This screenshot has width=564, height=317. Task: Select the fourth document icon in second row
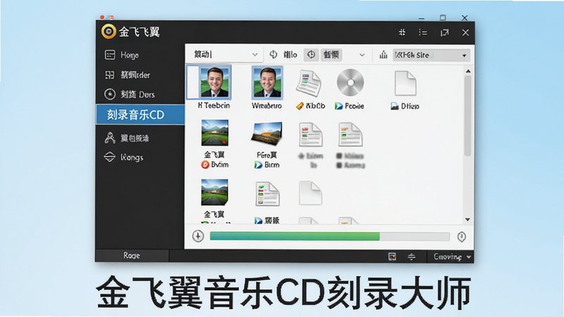(x=350, y=135)
